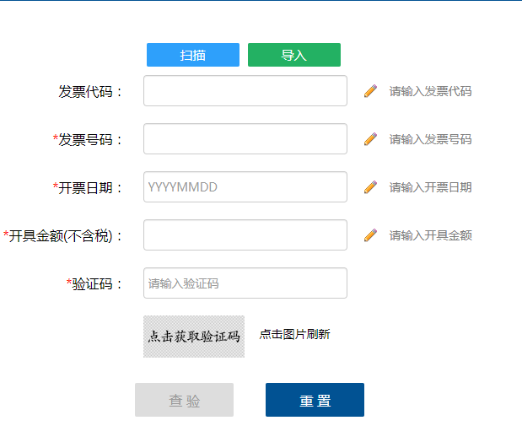The height and width of the screenshot is (442, 522).
Task: Click the pencil icon beside 请输入发票代码
Action: [370, 91]
